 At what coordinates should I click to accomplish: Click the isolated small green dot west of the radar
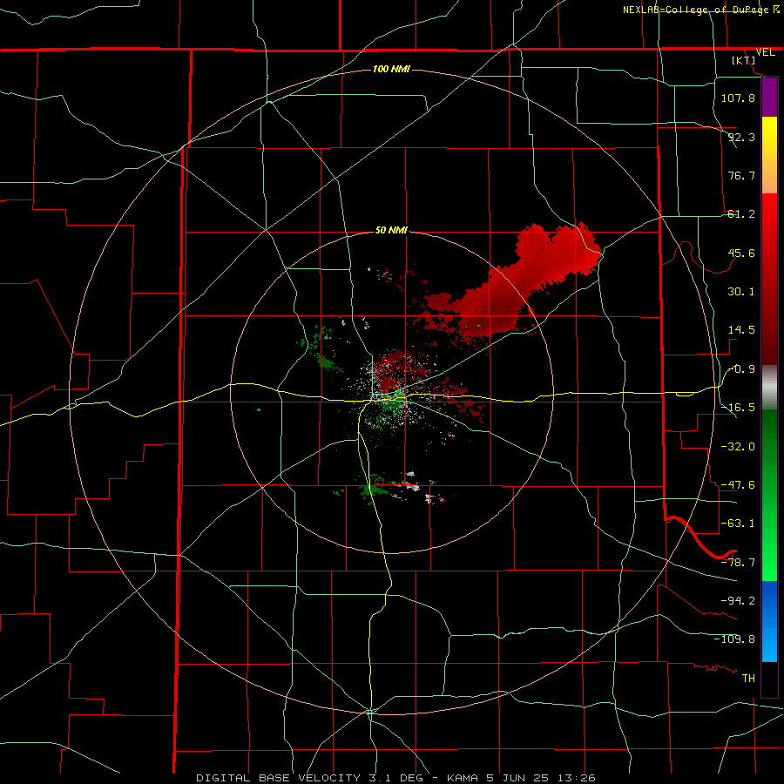point(259,410)
